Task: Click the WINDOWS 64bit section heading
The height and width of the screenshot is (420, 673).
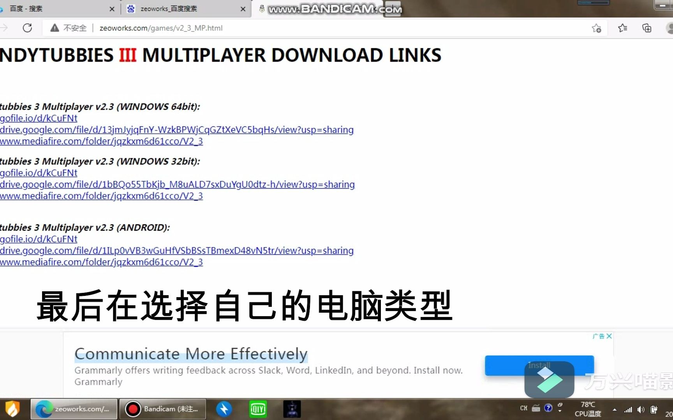Action: click(100, 107)
